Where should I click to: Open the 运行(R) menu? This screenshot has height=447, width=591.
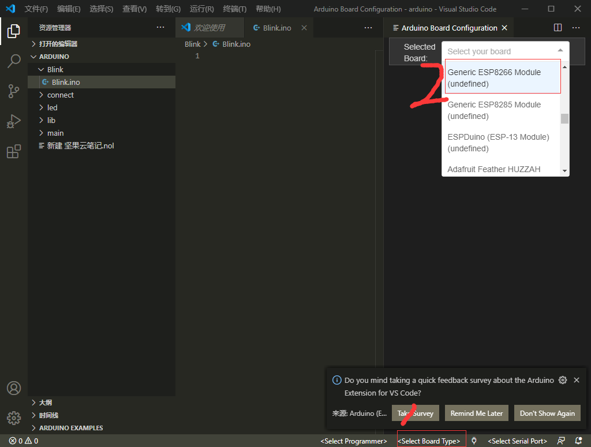201,9
